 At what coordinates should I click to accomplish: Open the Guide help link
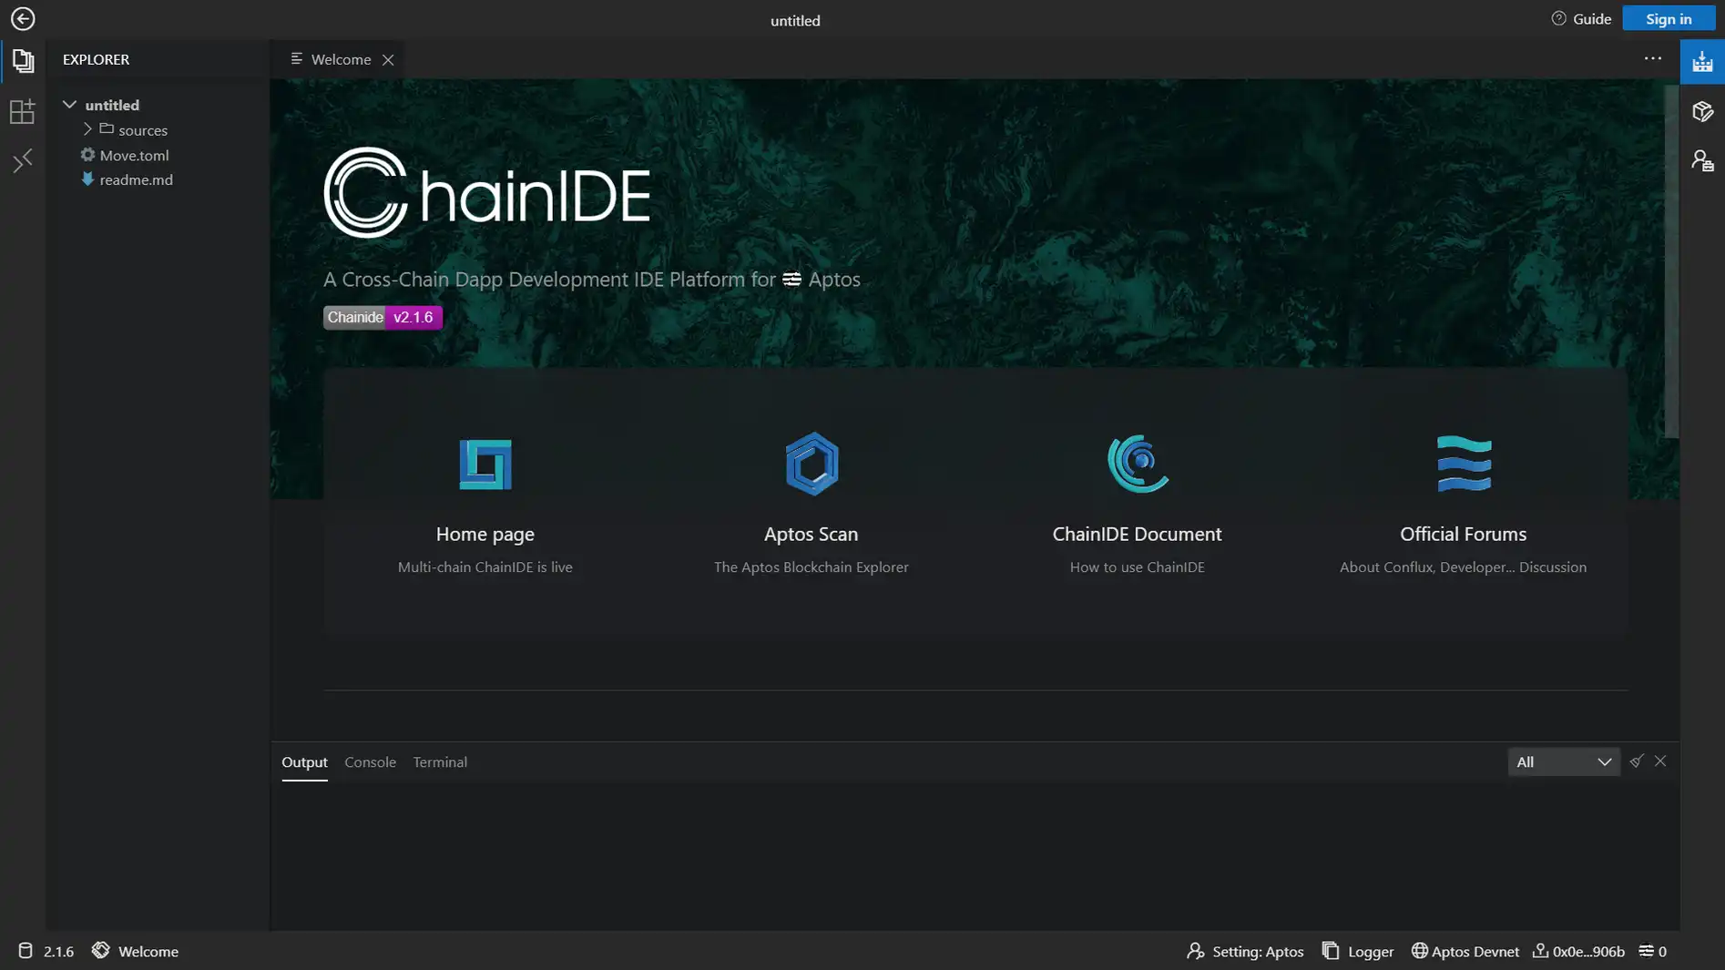(1581, 19)
